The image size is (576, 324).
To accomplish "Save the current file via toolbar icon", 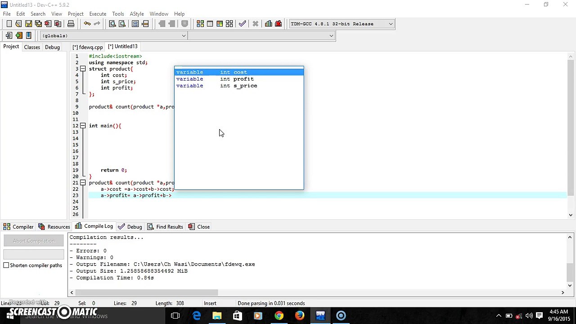I will point(28,24).
